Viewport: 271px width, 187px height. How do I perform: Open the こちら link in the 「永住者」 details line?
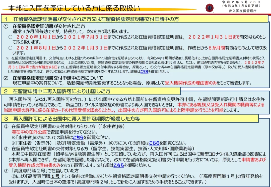[78, 137]
